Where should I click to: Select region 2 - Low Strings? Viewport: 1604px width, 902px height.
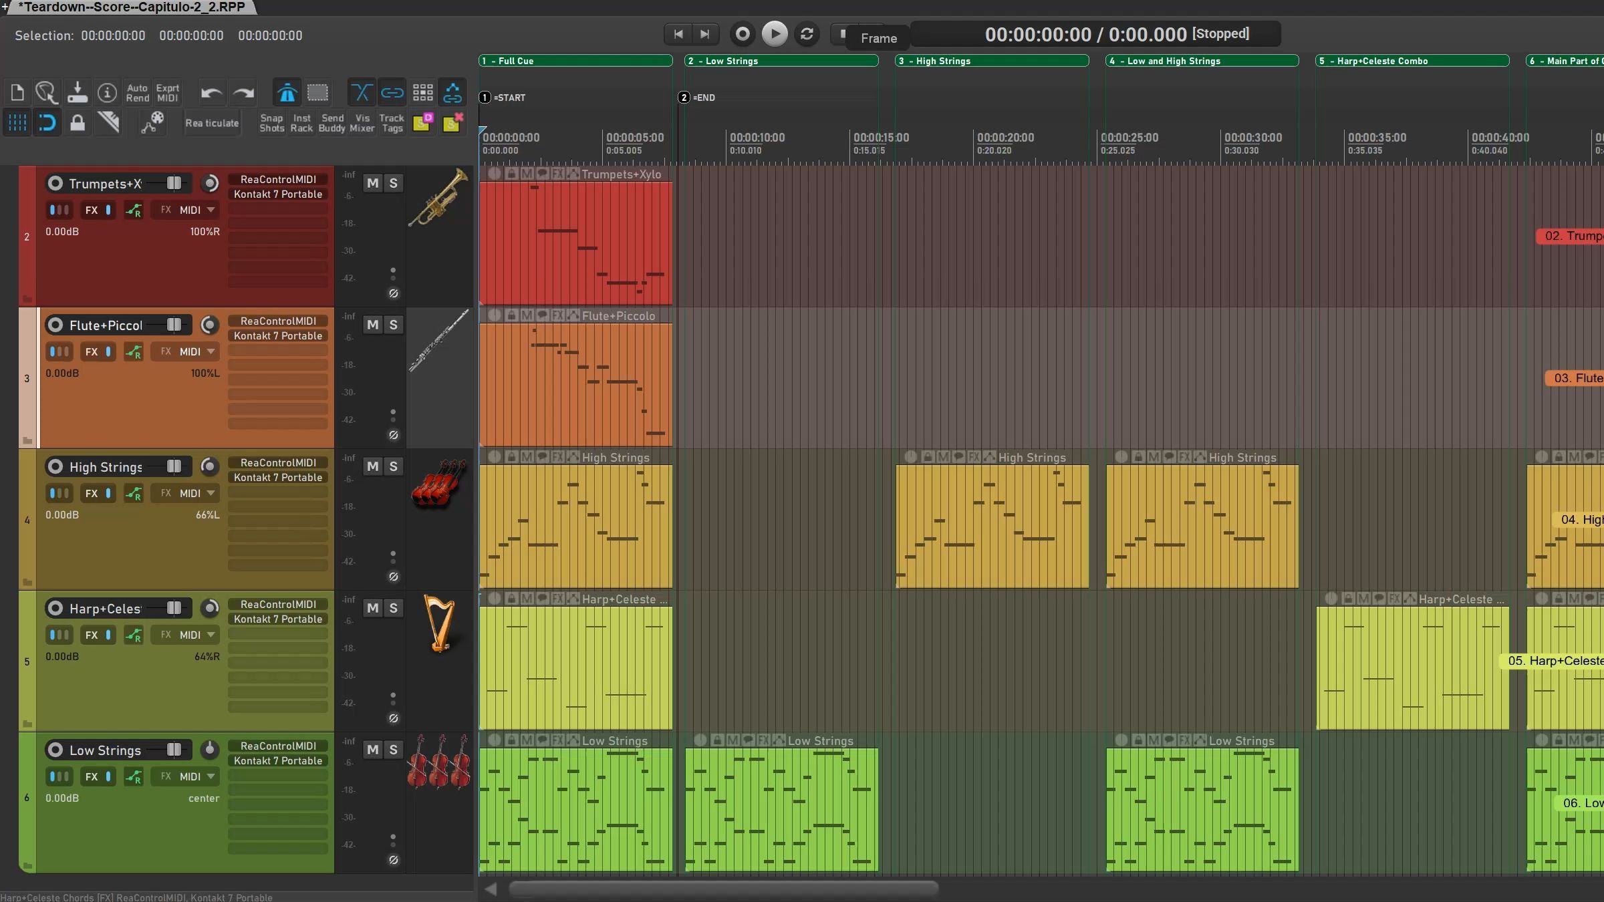[x=781, y=61]
